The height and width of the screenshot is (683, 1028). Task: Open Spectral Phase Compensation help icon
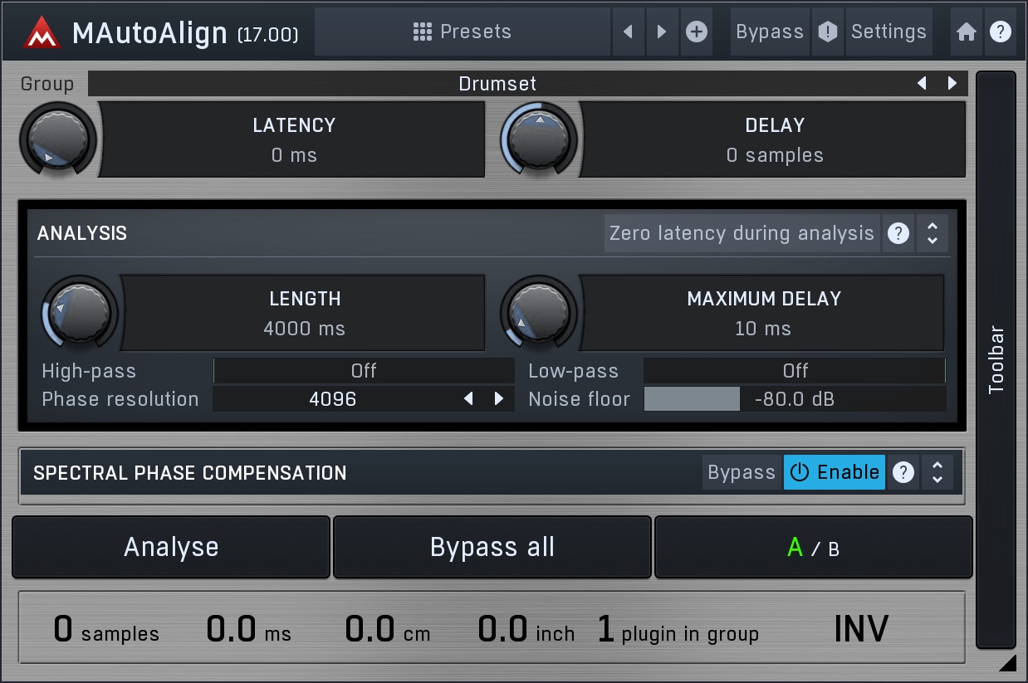(x=903, y=473)
